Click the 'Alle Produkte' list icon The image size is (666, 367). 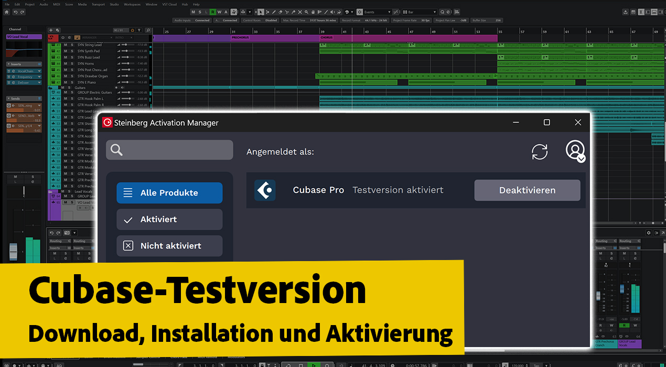[x=128, y=193]
